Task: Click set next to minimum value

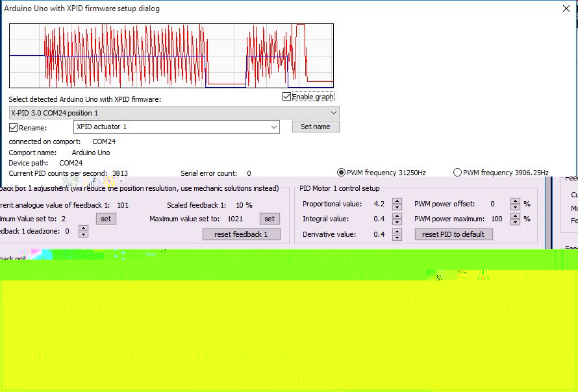Action: pyautogui.click(x=106, y=219)
